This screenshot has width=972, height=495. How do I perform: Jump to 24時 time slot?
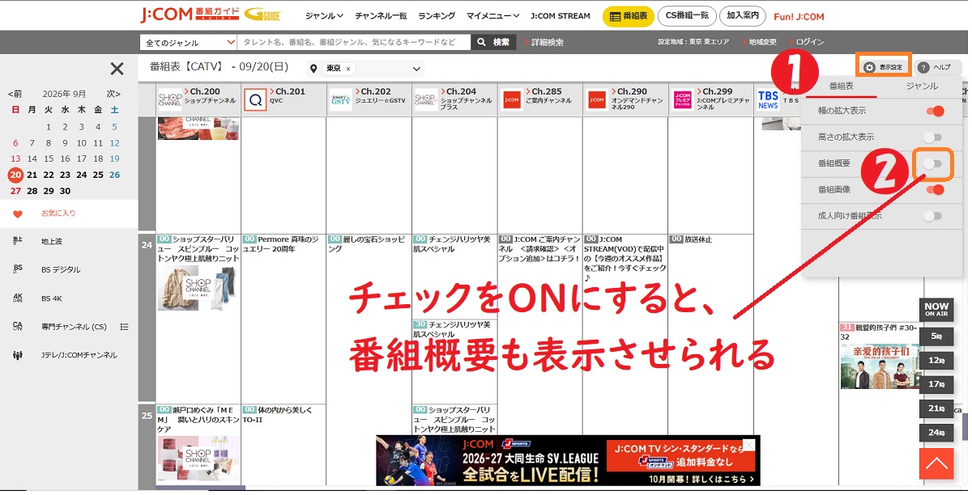coord(936,433)
